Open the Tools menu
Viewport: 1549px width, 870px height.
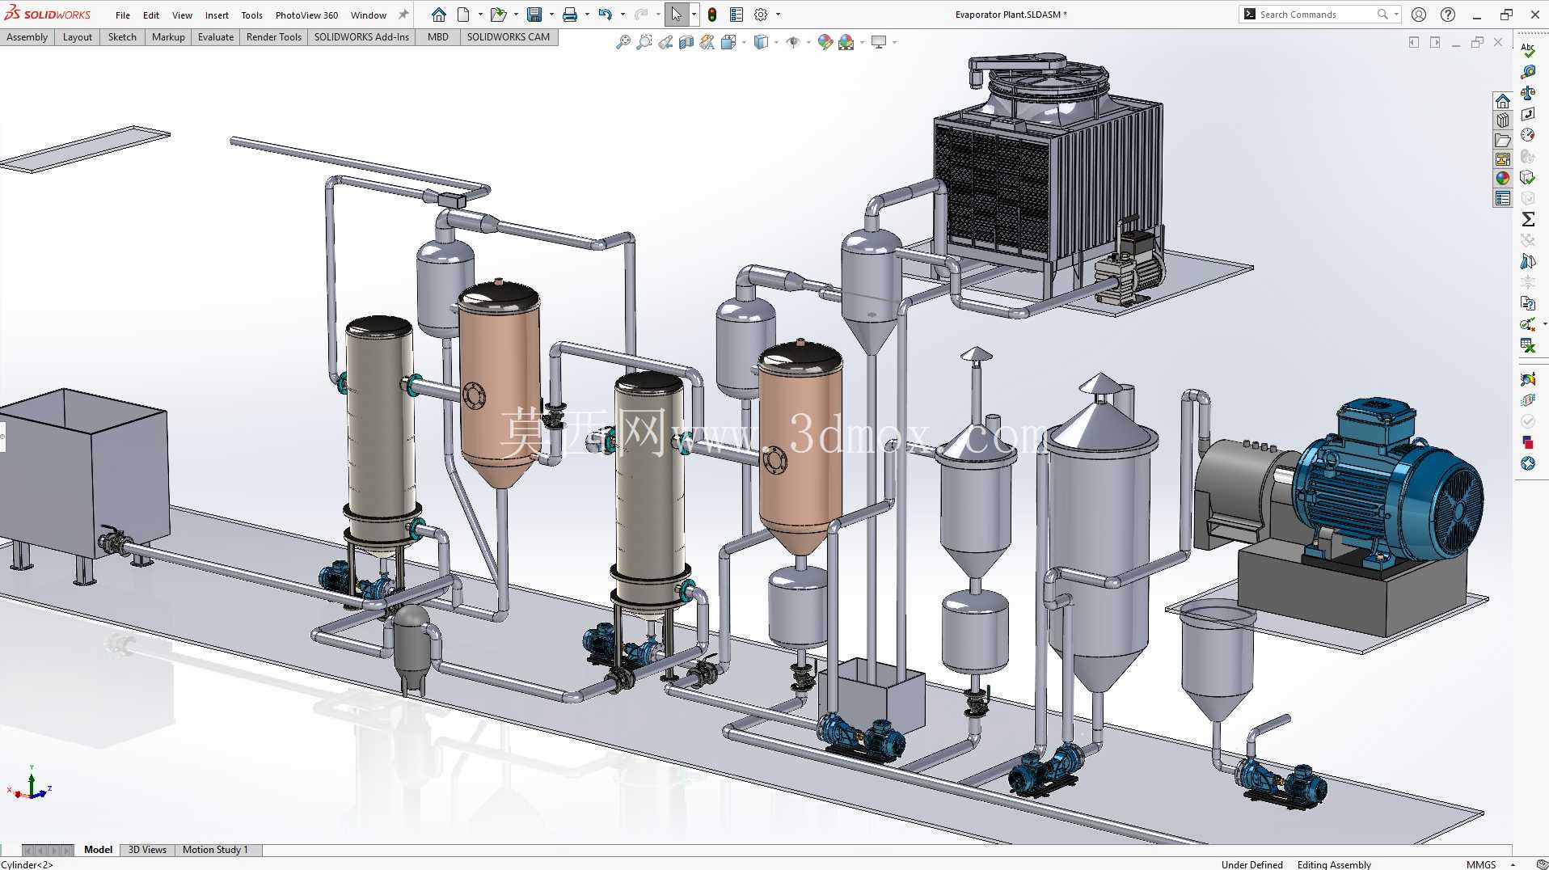pos(252,15)
